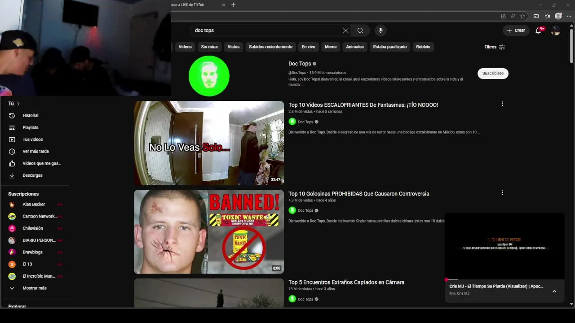Image resolution: width=575 pixels, height=323 pixels.
Task: Activate voice search microphone icon
Action: point(380,31)
